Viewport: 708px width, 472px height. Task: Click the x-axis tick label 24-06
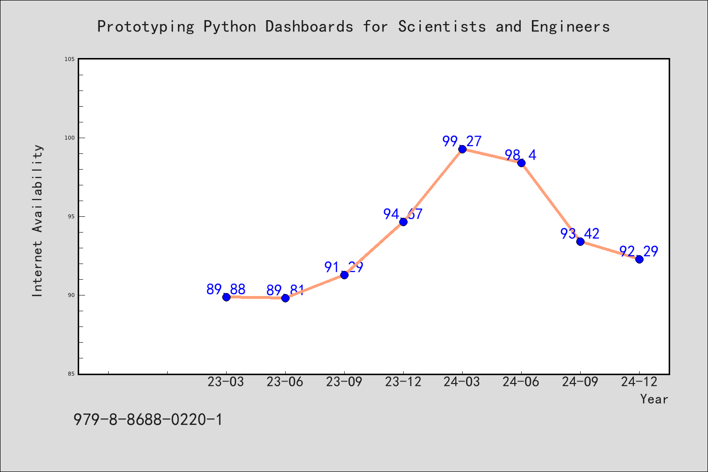point(521,382)
